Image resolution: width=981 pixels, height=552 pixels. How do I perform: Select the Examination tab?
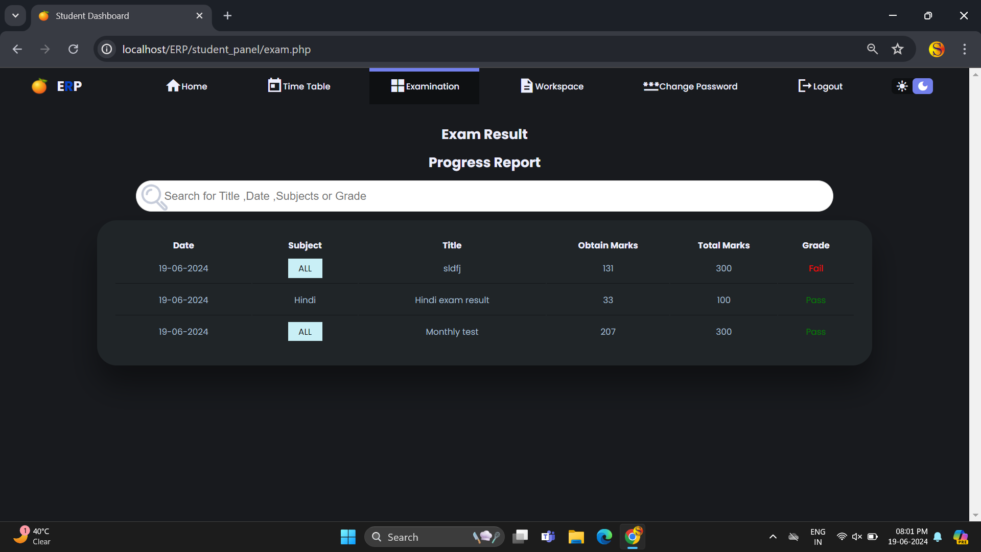424,86
